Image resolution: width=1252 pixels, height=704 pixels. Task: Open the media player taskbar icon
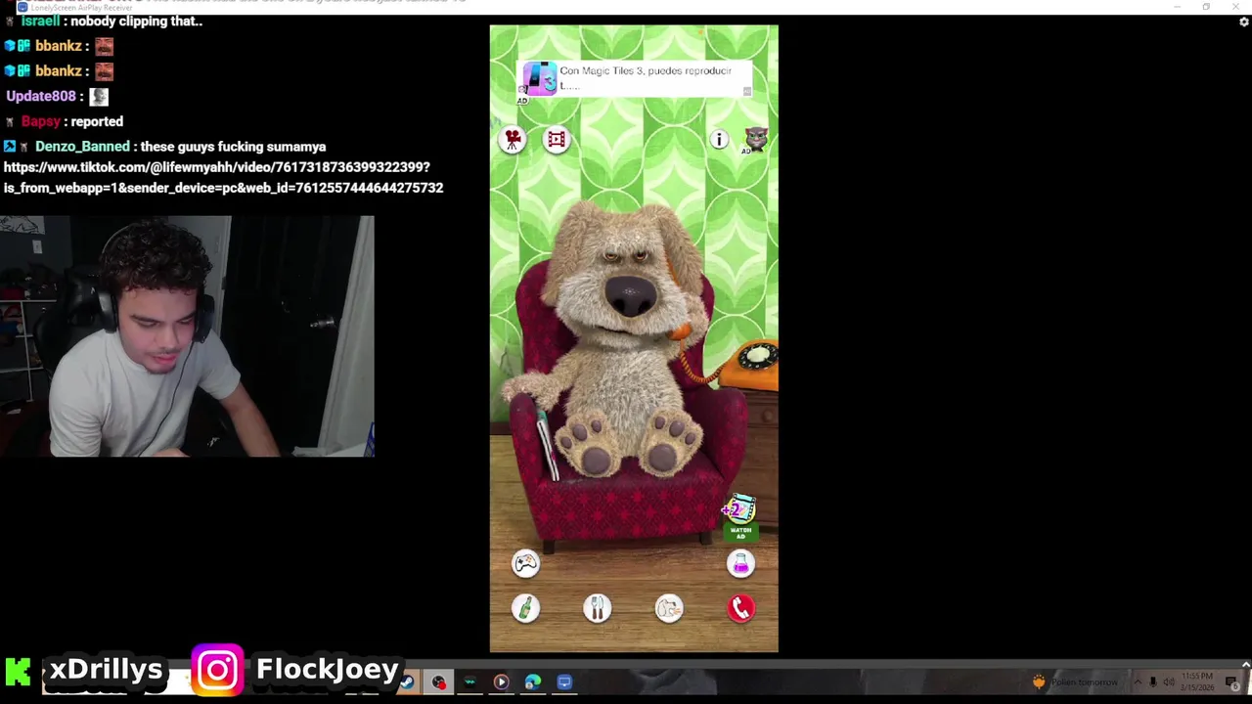tap(501, 682)
